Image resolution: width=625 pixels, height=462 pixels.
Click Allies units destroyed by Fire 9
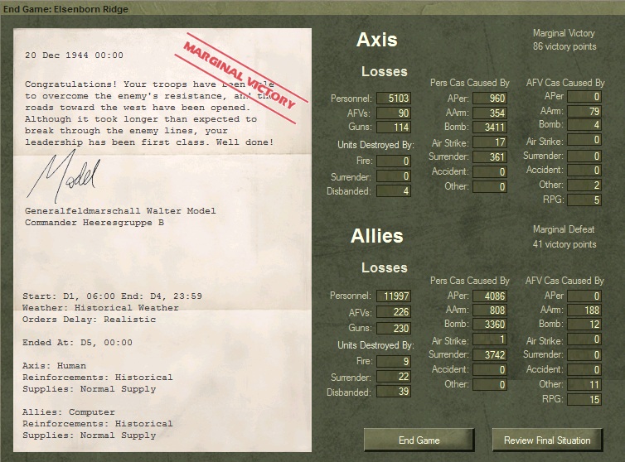(x=394, y=361)
